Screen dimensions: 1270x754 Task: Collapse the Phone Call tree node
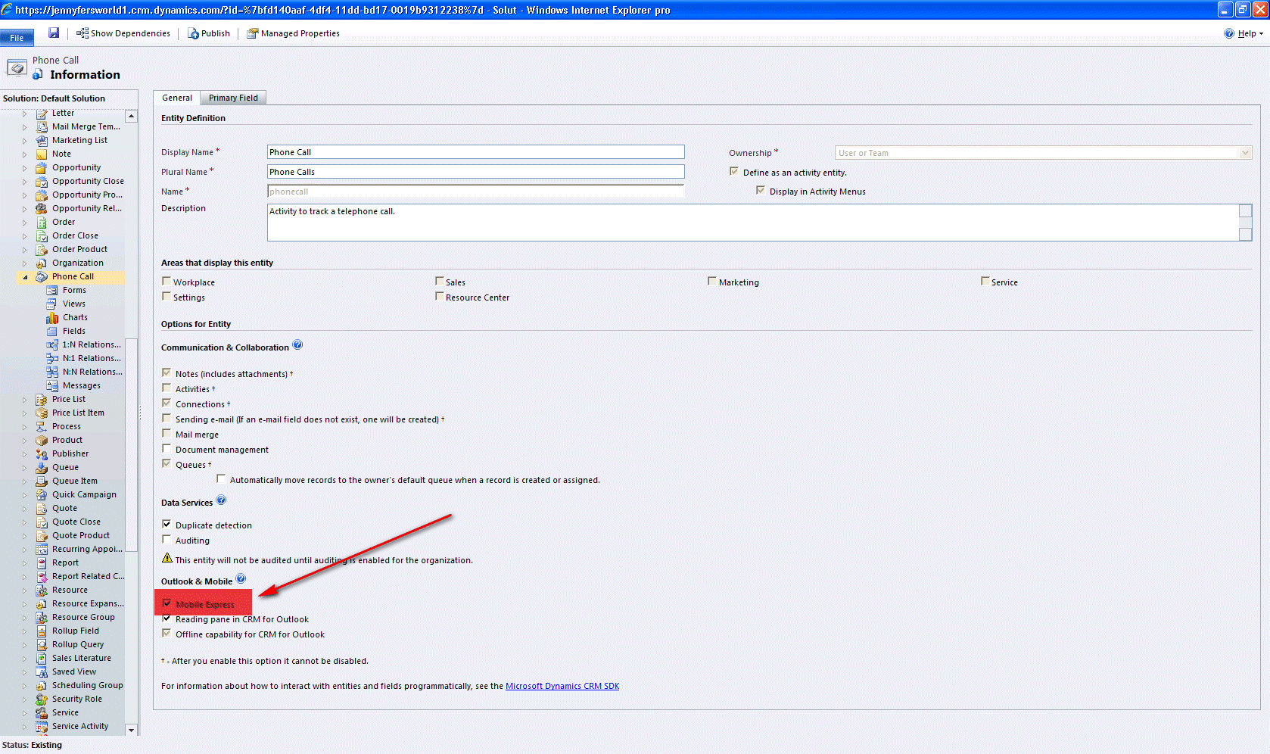pos(25,277)
